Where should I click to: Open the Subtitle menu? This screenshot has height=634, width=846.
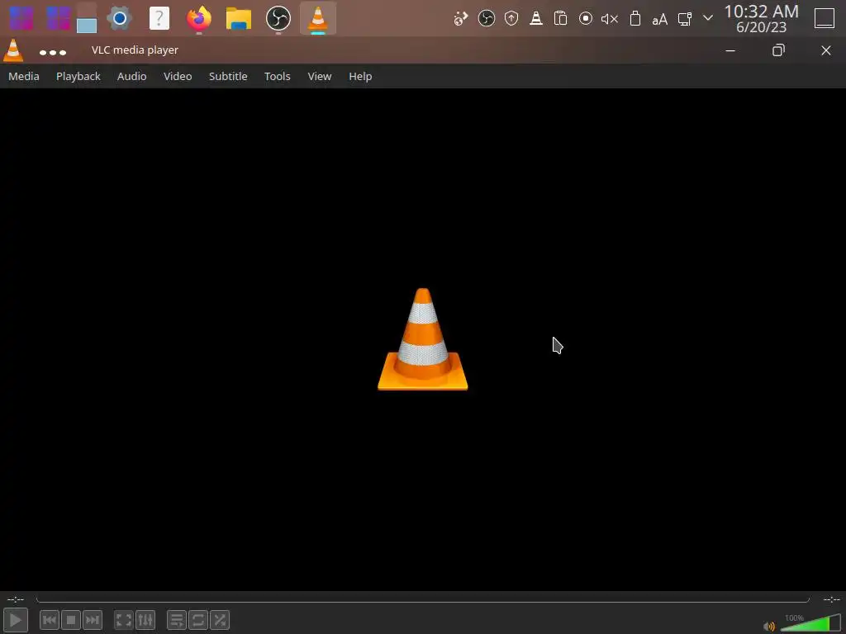click(228, 76)
